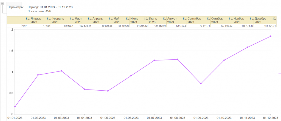Click the cell with value 127 802,22
Viewport: 281px width, 121px height.
click(x=222, y=26)
